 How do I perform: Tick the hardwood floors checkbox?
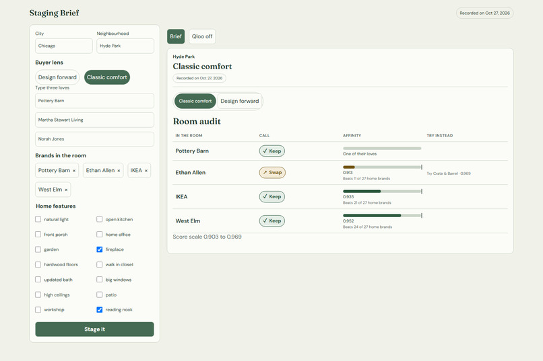(x=38, y=264)
